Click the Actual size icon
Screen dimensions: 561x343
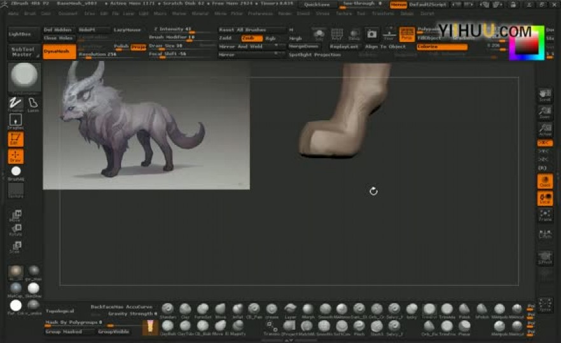click(x=545, y=130)
